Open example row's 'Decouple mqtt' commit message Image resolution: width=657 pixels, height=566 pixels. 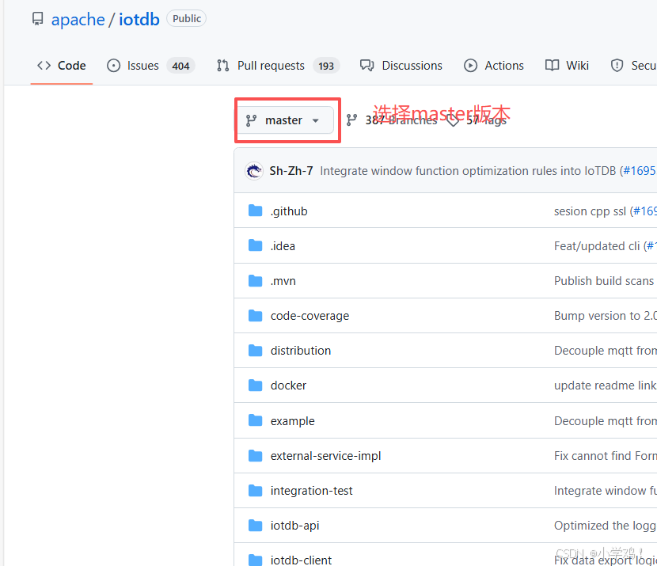pyautogui.click(x=605, y=420)
